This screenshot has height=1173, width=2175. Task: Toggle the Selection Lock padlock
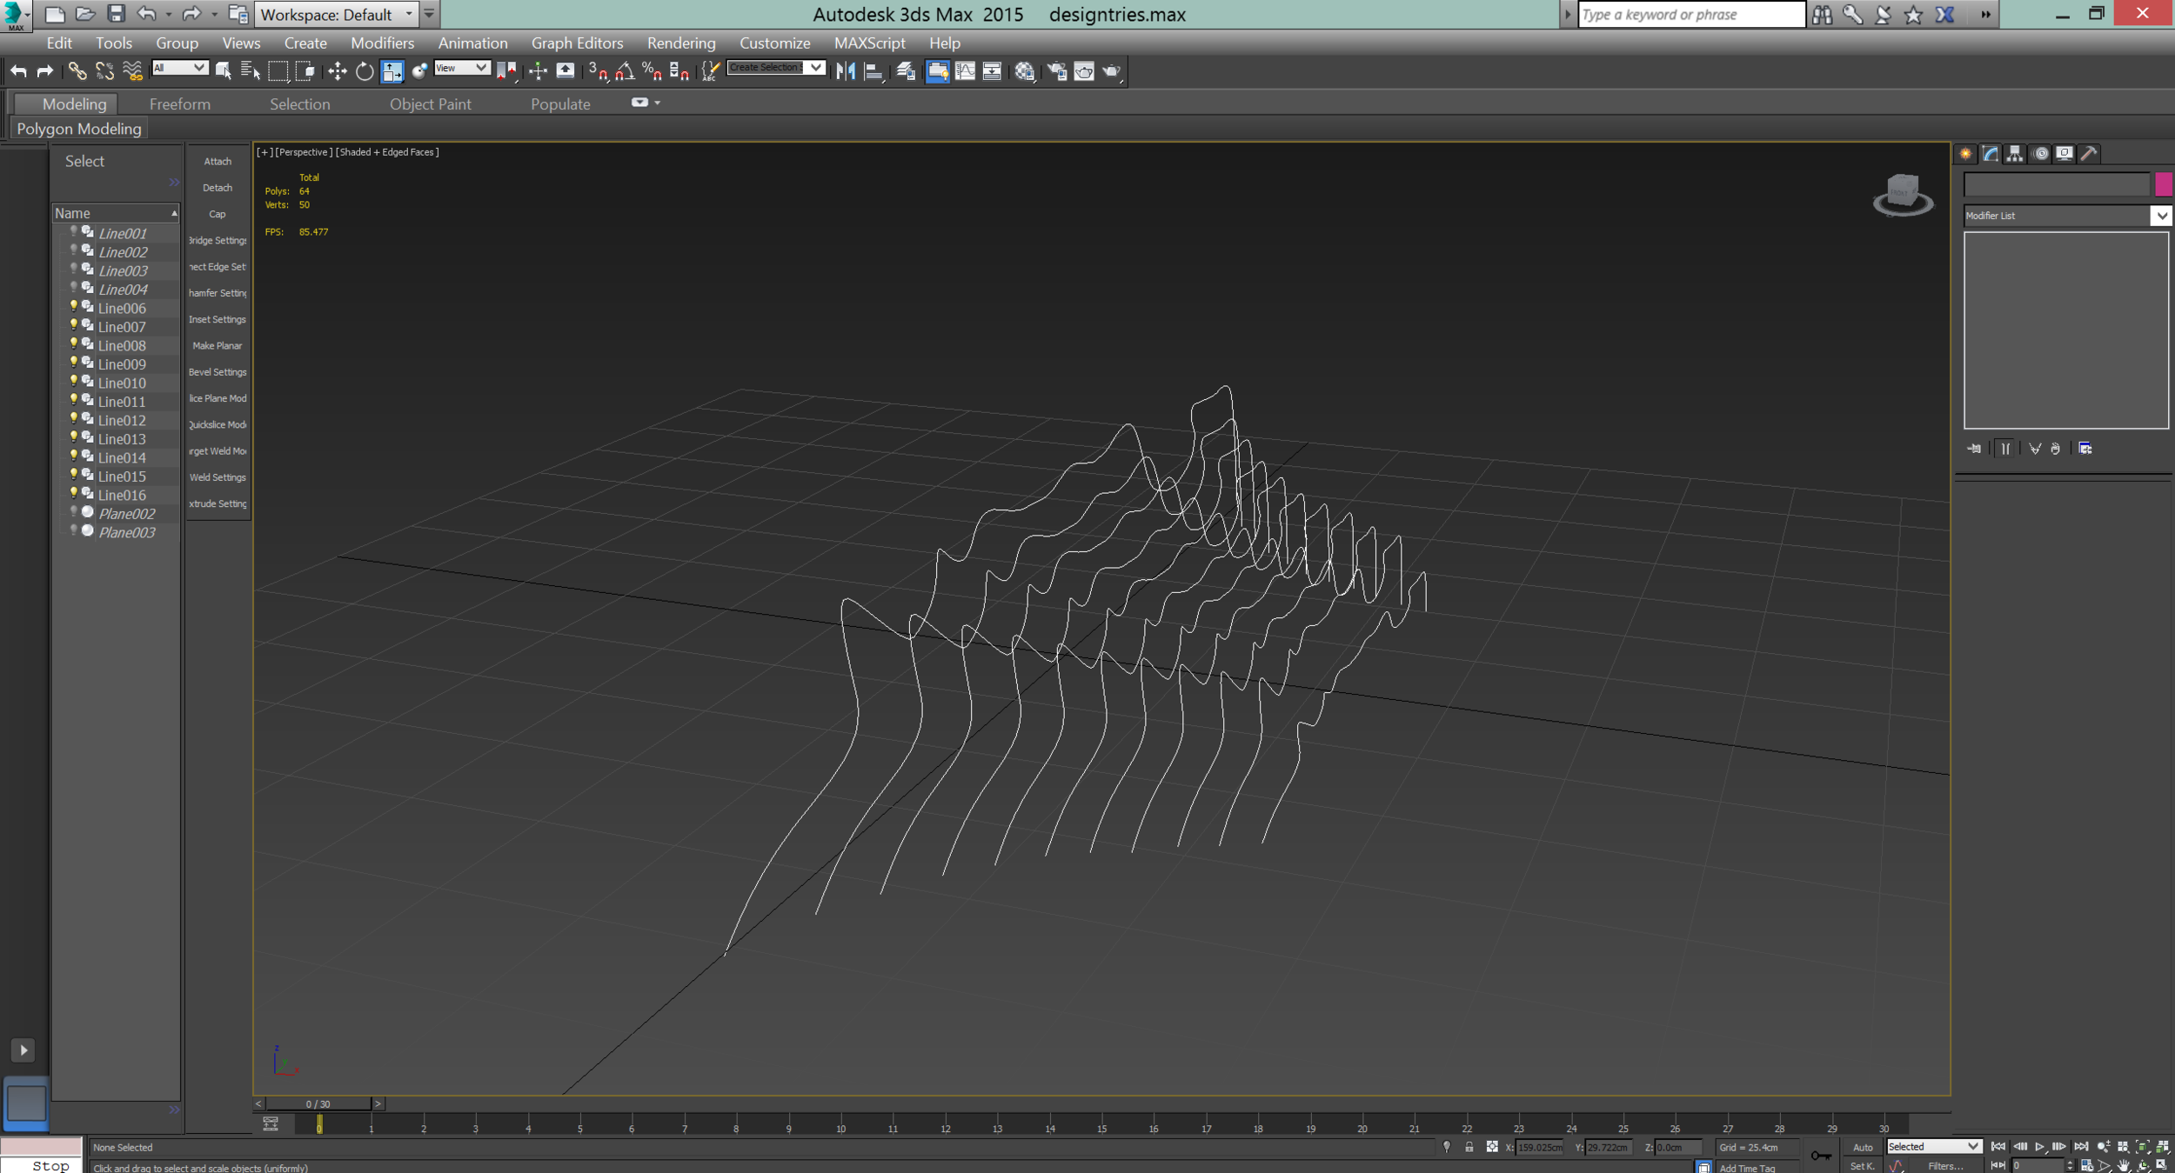click(x=1469, y=1147)
